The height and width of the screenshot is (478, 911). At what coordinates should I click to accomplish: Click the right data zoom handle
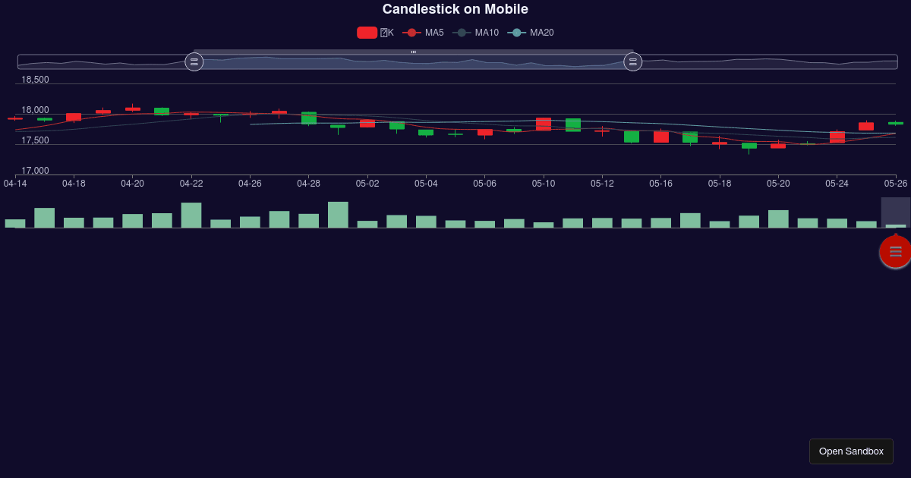(633, 62)
